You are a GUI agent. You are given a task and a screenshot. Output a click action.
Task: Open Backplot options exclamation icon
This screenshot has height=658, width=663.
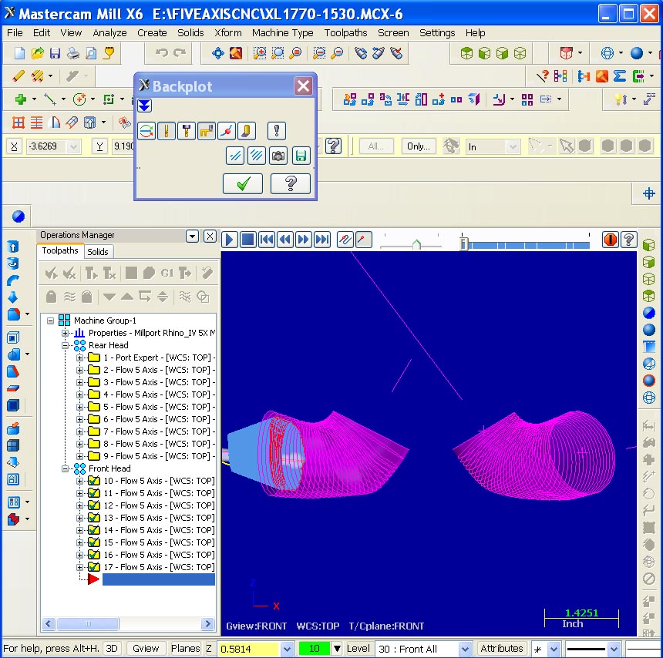277,131
